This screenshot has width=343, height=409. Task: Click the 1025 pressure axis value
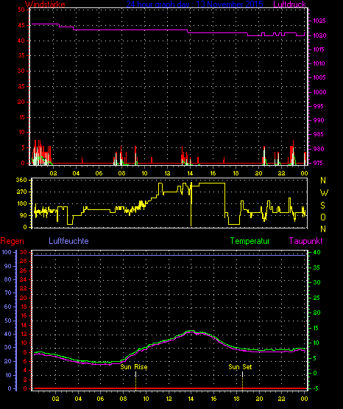(x=319, y=21)
